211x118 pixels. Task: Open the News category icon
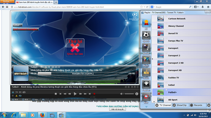(146, 72)
